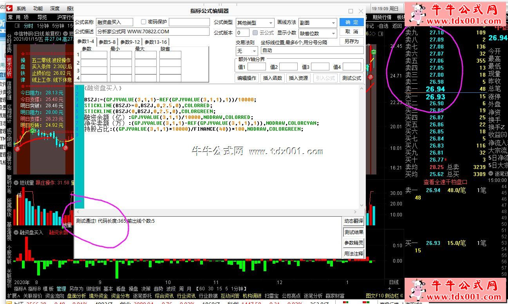Expand the arrow beside 短线量 indicator
Screen dimensions: 508x304
pos(16,182)
